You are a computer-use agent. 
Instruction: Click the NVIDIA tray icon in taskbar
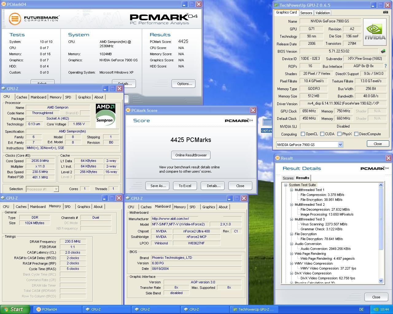tap(376, 309)
